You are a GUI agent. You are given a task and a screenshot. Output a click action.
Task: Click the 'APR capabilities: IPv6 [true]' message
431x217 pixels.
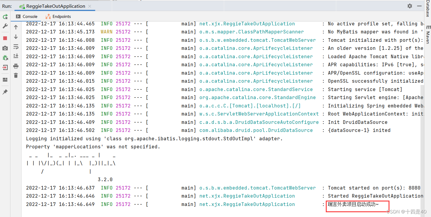[376, 65]
